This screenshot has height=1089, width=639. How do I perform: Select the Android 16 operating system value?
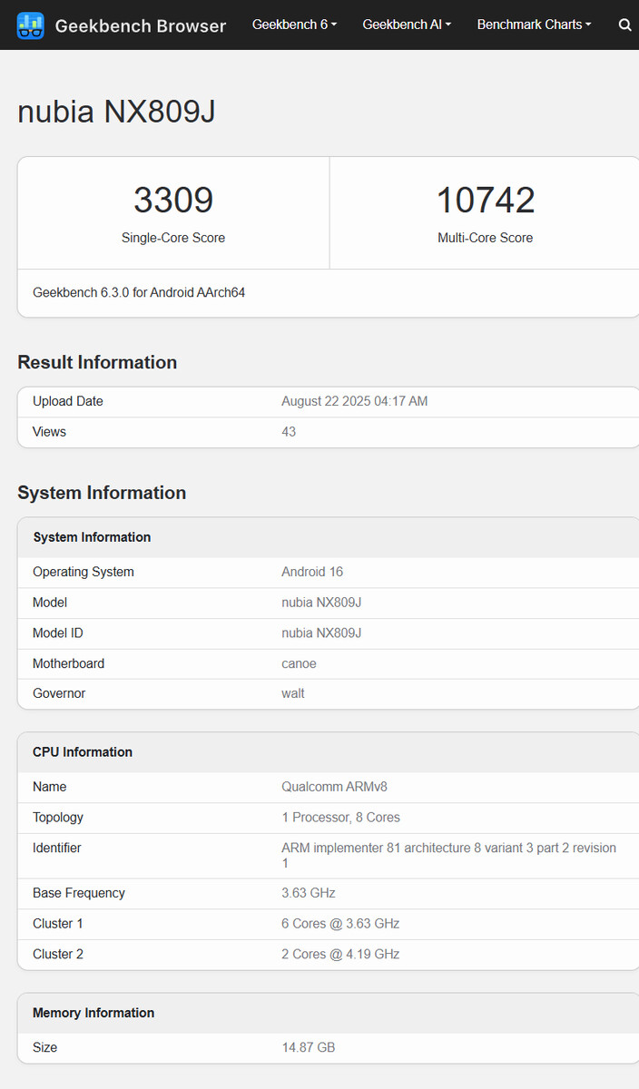point(312,572)
